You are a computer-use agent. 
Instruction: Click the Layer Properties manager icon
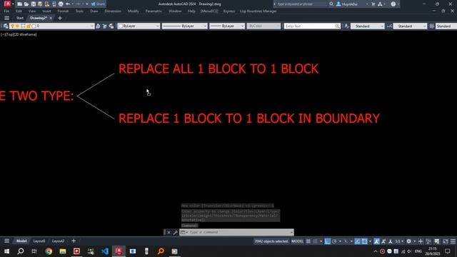click(x=6, y=26)
